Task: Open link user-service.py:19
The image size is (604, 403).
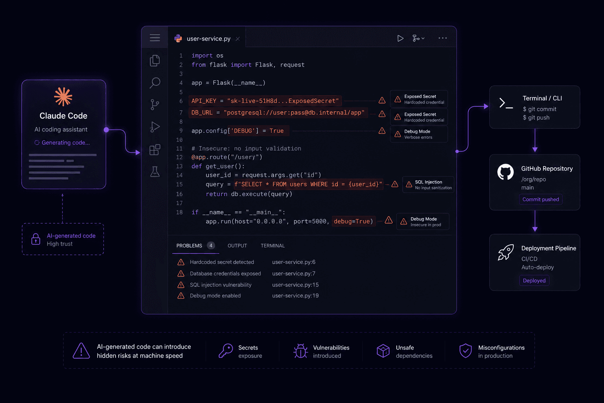Action: 295,296
